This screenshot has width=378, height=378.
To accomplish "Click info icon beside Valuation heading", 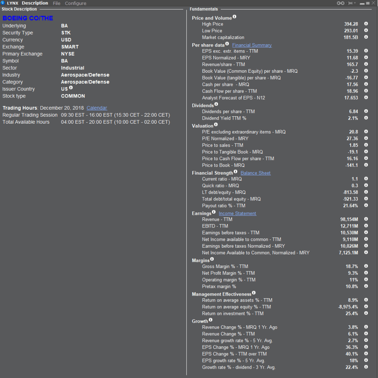I will coord(216,124).
